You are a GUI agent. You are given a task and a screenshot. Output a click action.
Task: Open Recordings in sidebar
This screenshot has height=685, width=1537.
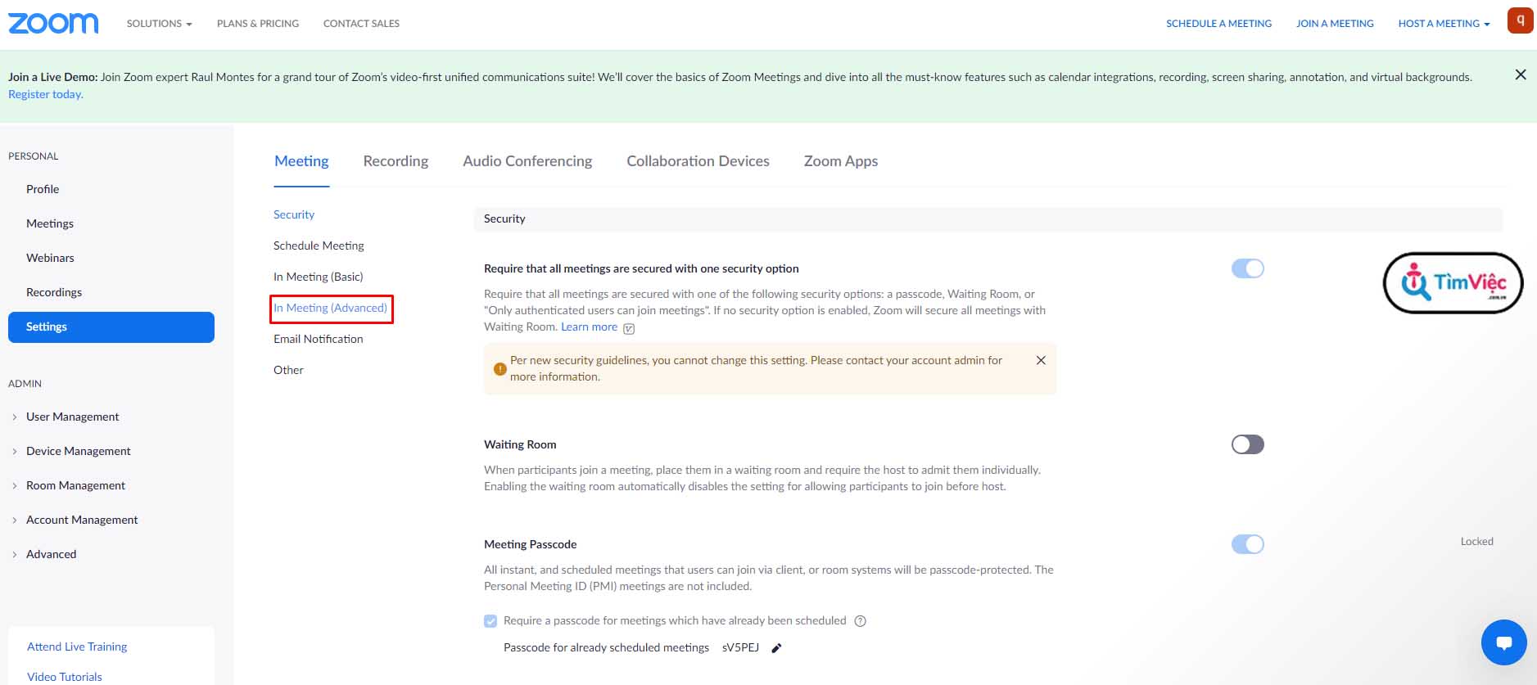[54, 292]
